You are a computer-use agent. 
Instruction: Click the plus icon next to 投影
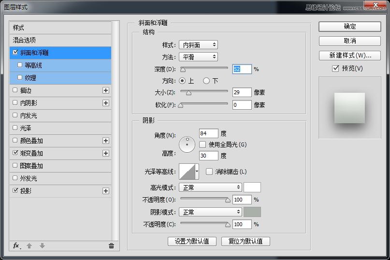point(106,191)
